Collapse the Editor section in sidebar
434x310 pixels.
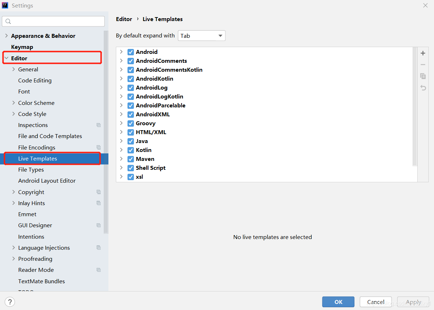(7, 58)
